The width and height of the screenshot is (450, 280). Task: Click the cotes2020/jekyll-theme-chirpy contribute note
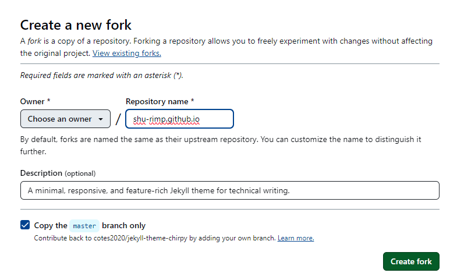[x=155, y=238]
